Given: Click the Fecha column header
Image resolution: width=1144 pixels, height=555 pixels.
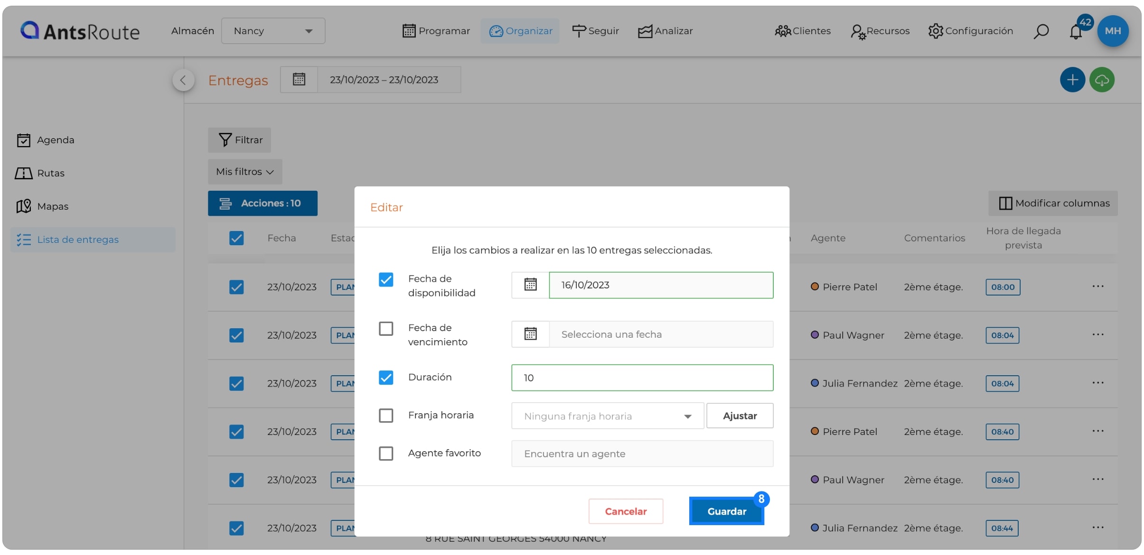Looking at the screenshot, I should click(x=281, y=238).
